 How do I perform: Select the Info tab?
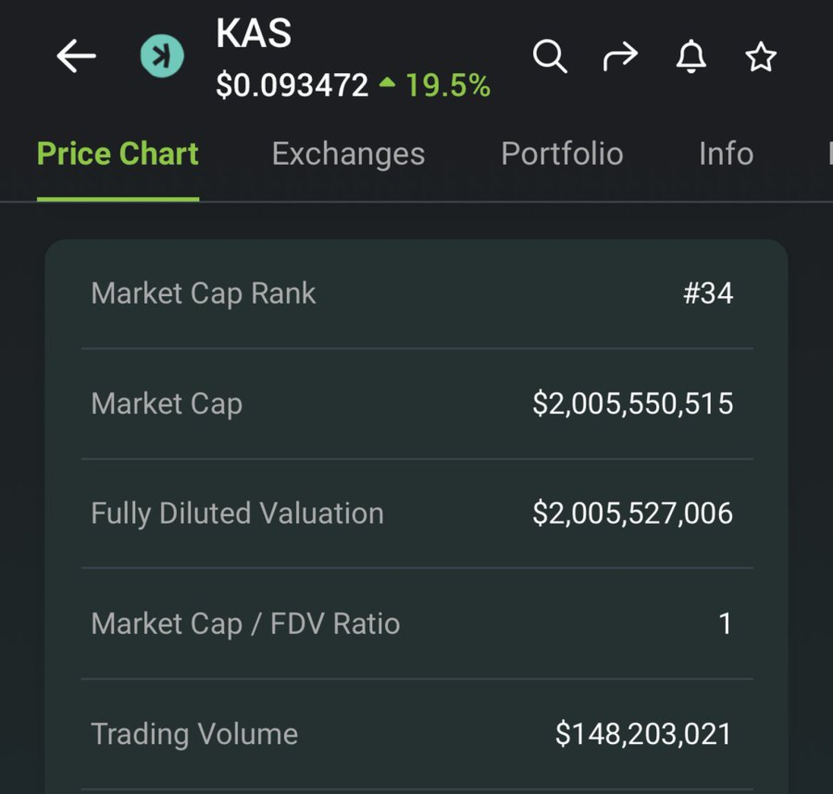click(x=726, y=153)
